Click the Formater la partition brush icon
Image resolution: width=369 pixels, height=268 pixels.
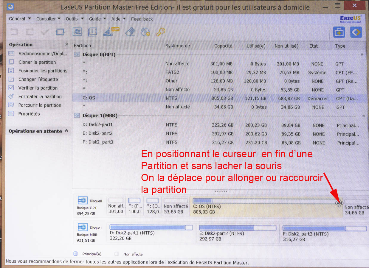pyautogui.click(x=11, y=96)
